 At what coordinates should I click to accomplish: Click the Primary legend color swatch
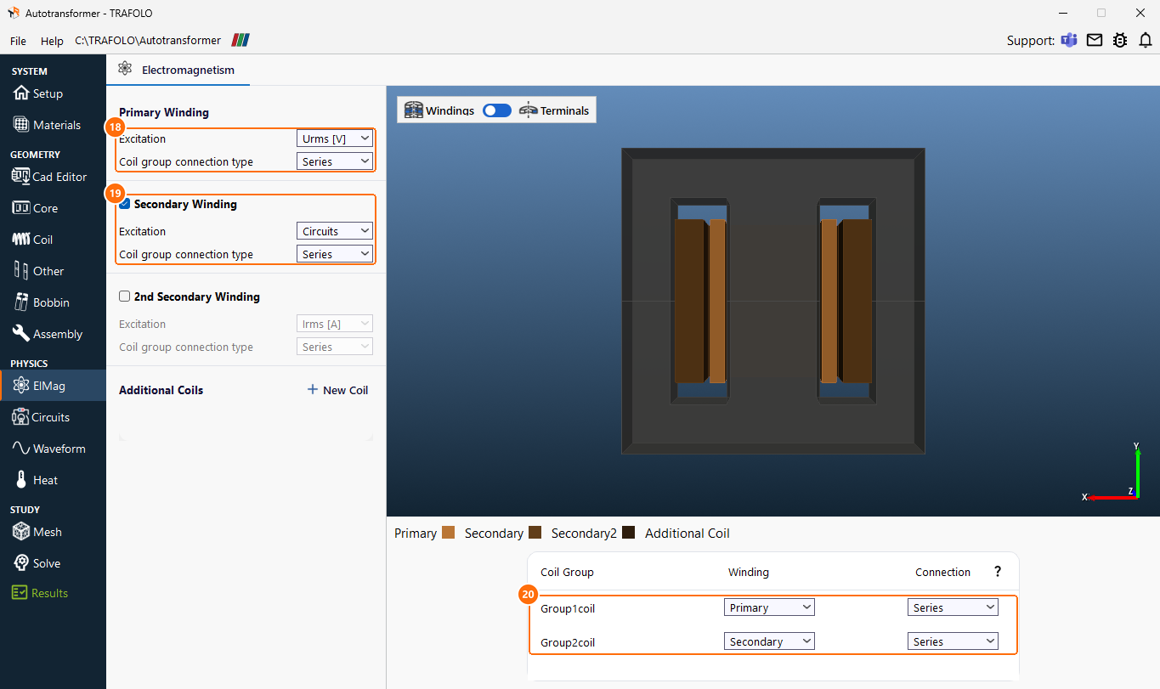click(x=449, y=533)
